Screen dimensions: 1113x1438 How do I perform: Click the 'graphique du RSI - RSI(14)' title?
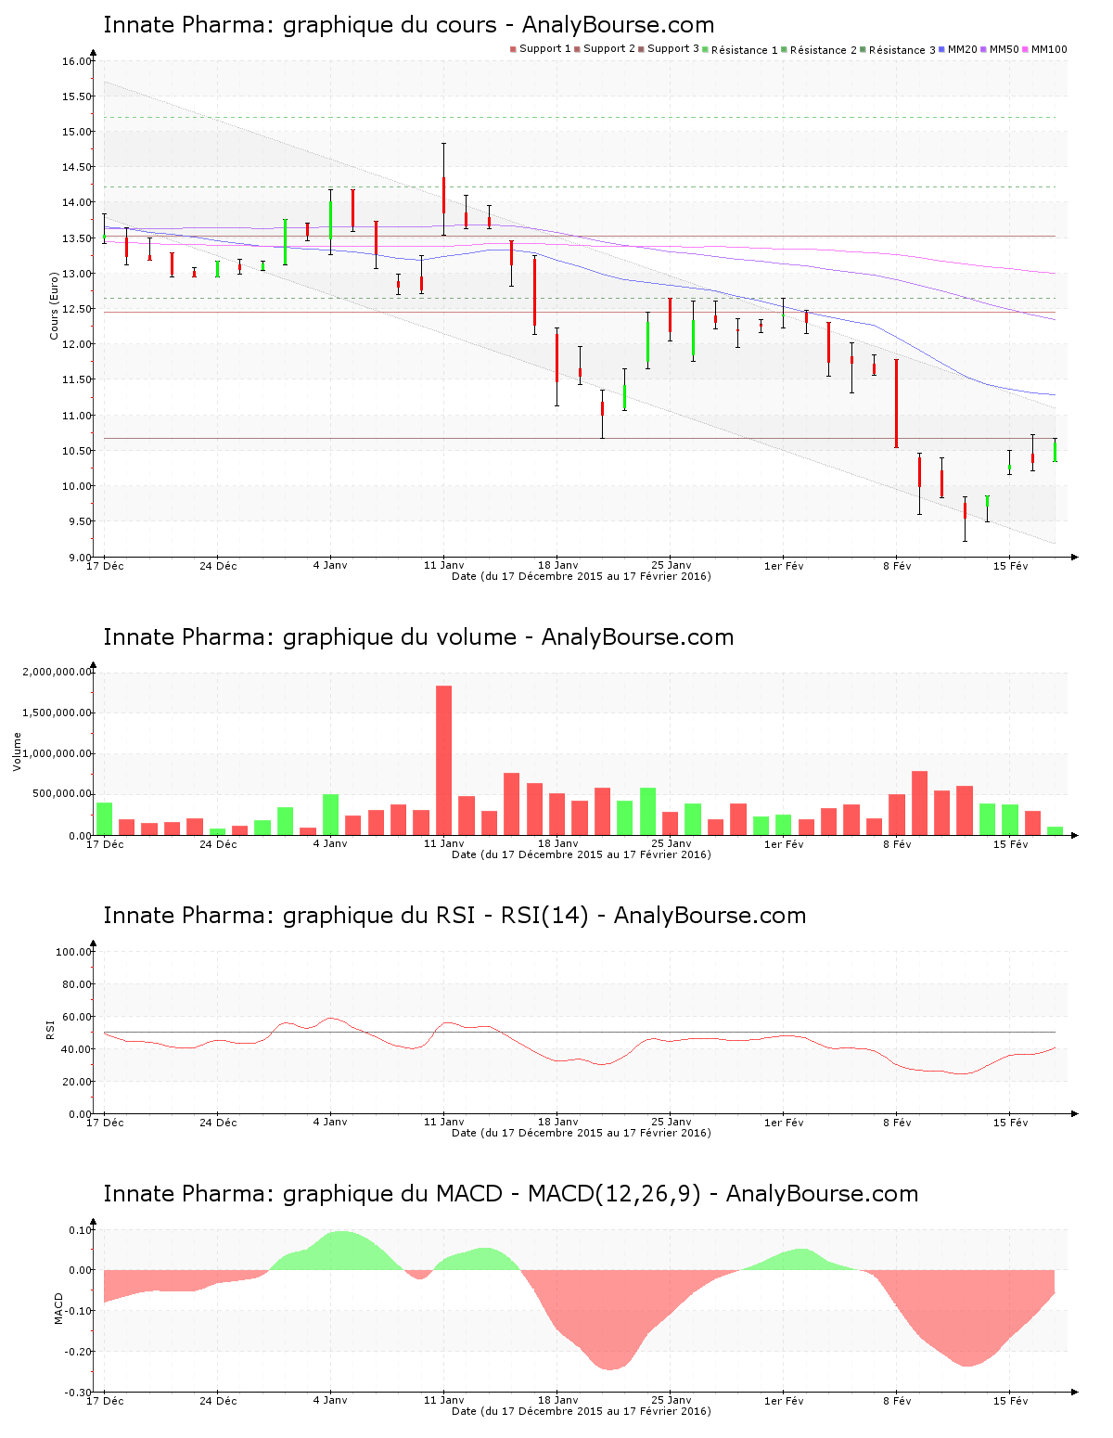[454, 916]
